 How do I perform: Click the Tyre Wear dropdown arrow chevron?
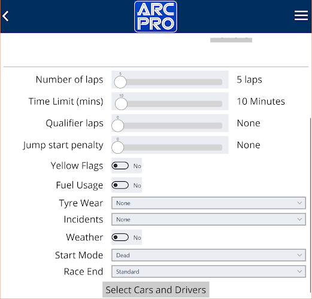pos(299,203)
